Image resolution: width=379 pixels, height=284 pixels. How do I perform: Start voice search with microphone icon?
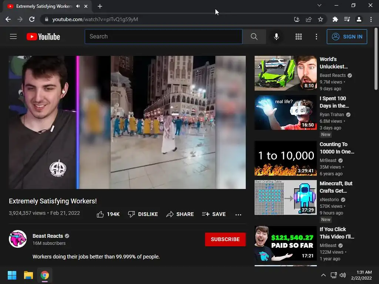(x=276, y=37)
